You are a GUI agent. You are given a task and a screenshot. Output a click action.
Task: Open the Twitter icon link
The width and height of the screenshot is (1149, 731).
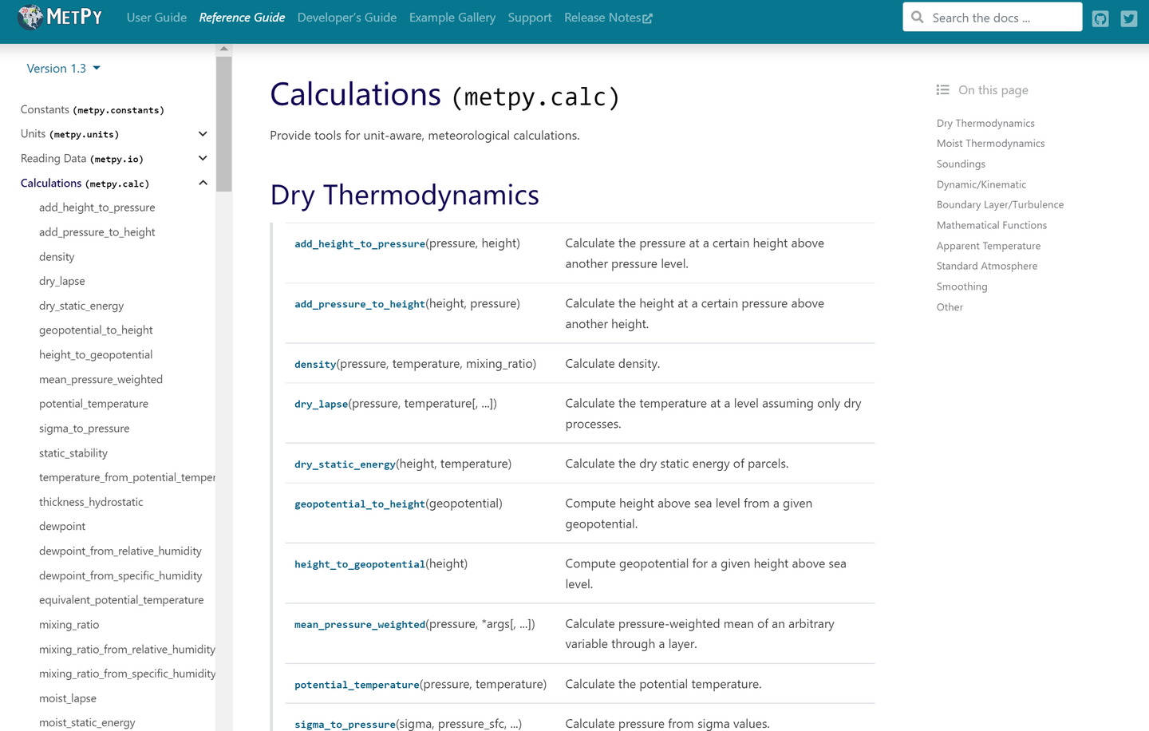click(1128, 18)
